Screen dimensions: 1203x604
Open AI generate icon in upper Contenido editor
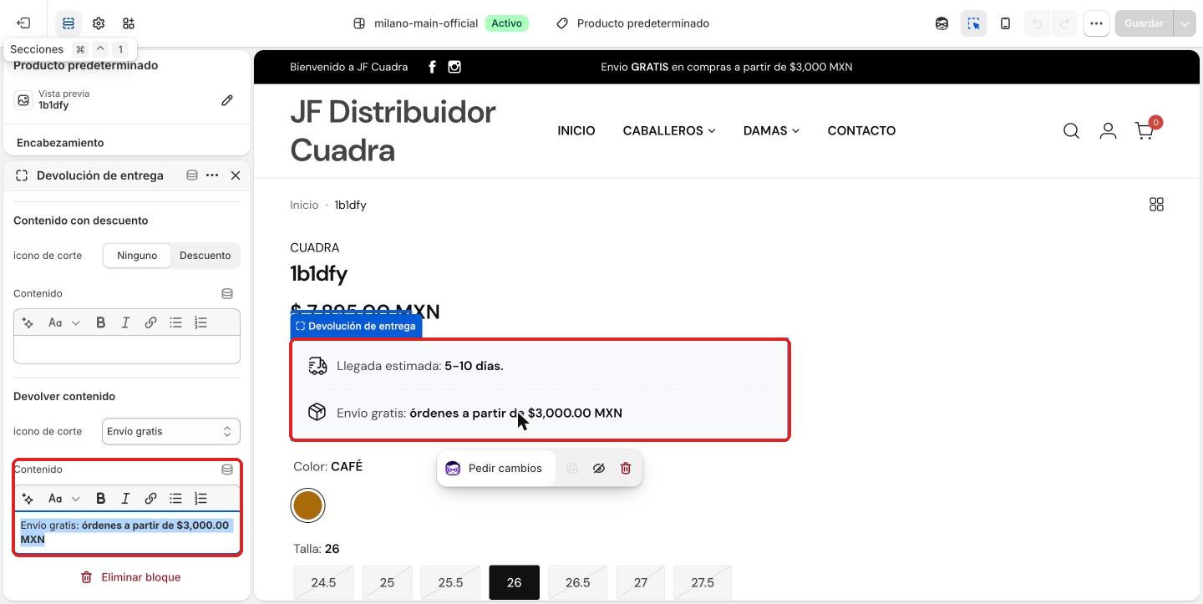click(28, 322)
